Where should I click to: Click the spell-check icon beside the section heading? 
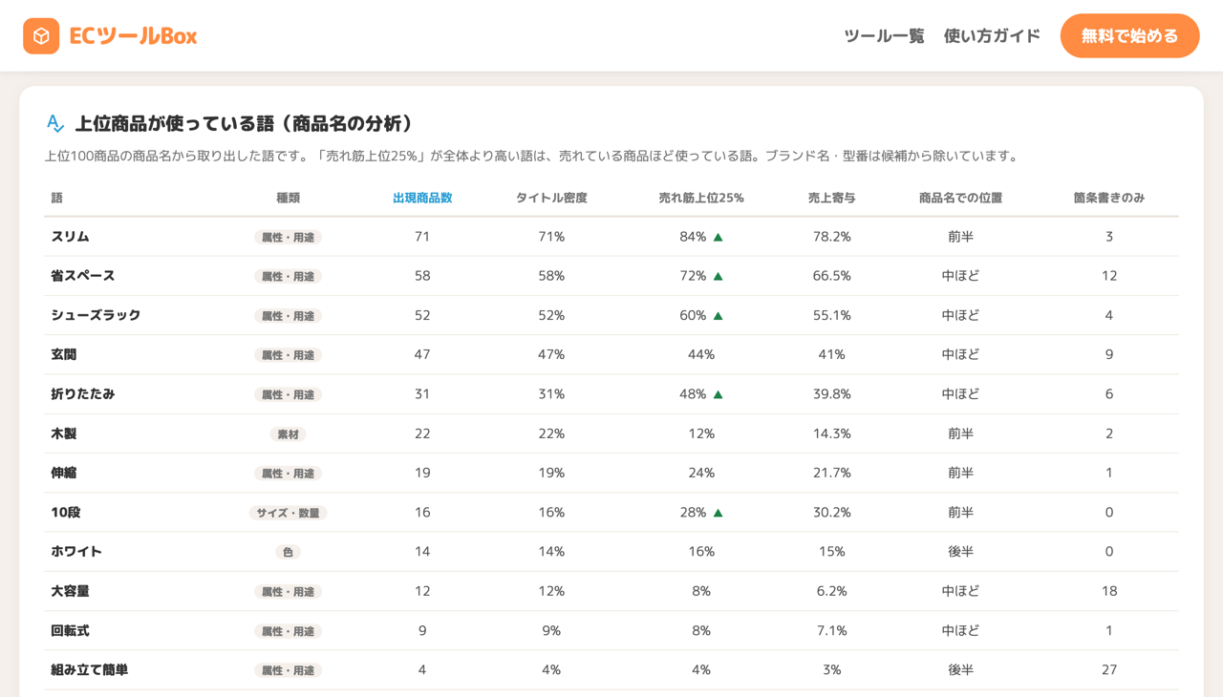(55, 123)
